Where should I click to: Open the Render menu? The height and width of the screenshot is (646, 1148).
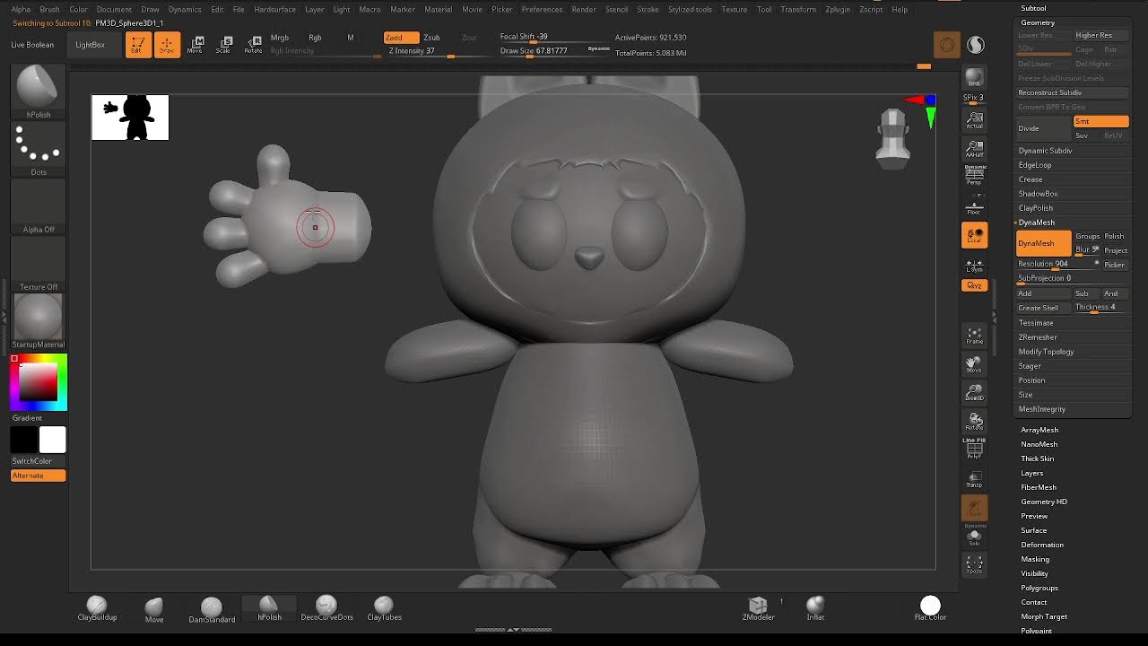pos(584,9)
